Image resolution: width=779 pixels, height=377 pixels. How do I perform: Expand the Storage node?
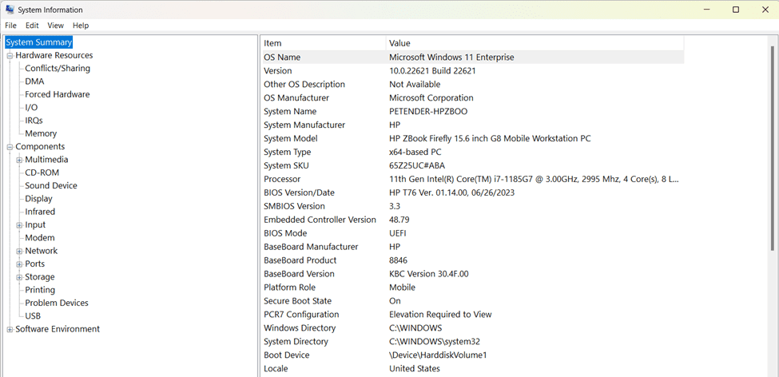pyautogui.click(x=19, y=277)
